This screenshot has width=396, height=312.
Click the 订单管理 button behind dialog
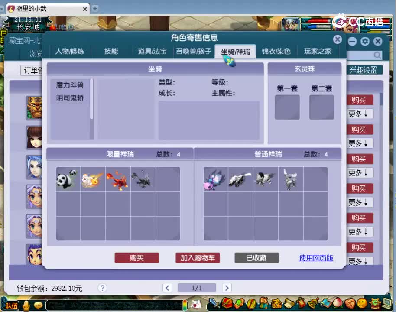(x=32, y=70)
